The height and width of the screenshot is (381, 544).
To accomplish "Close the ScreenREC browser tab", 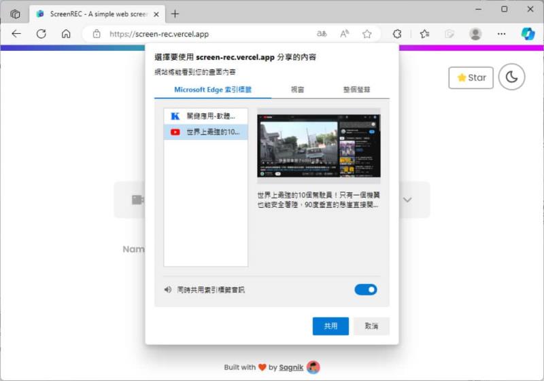I will [156, 14].
